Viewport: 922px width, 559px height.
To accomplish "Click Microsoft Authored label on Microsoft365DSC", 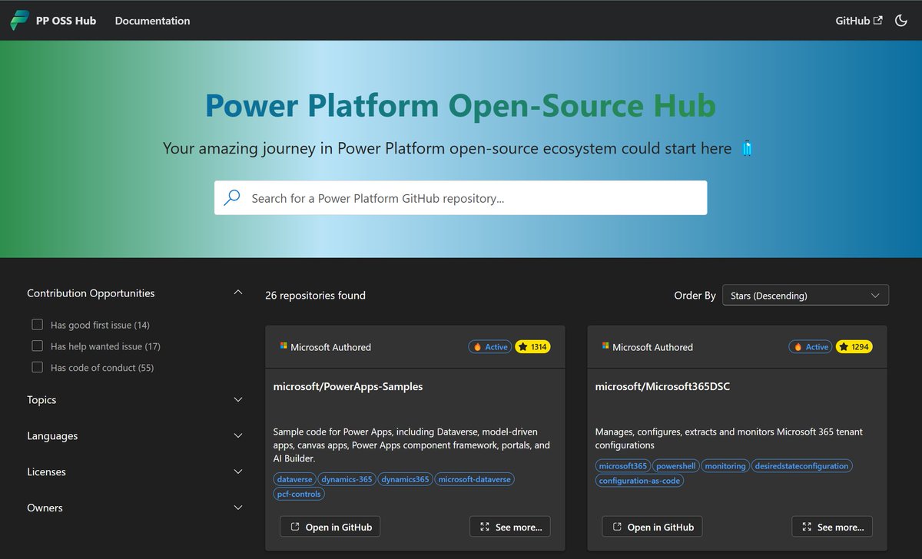I will click(x=652, y=347).
